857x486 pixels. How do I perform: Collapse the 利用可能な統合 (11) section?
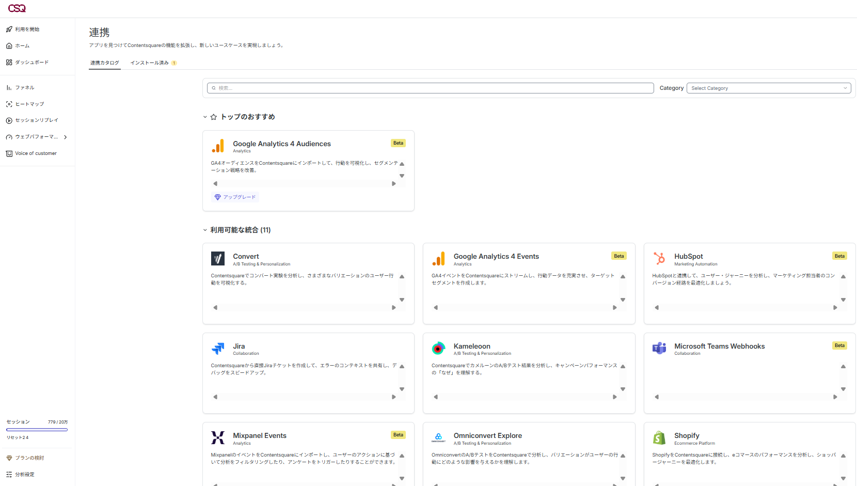(205, 230)
